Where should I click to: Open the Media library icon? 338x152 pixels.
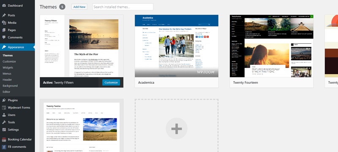[x=4, y=23]
